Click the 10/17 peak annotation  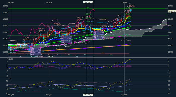point(80,19)
